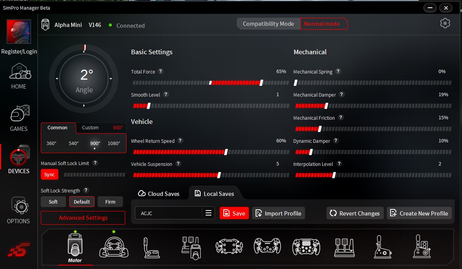462x269 pixels.
Task: Show help for Total Force
Action: click(x=161, y=71)
